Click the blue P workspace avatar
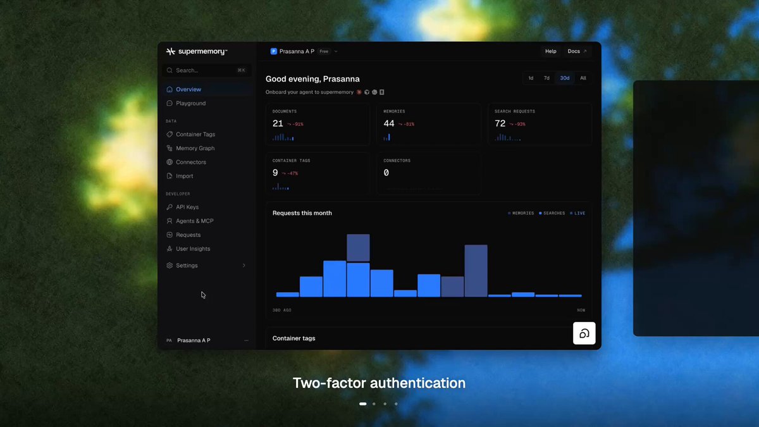 coord(274,51)
